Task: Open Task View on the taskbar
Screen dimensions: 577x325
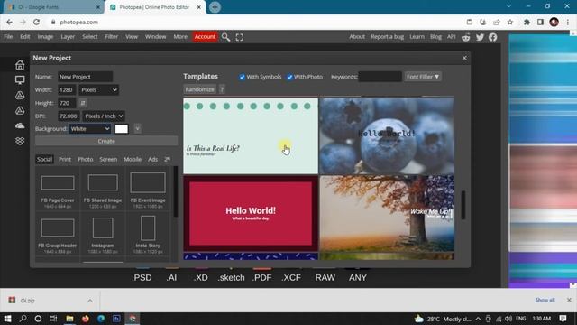Action: pyautogui.click(x=53, y=319)
